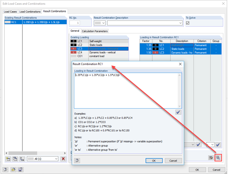Click the icon left of the magnifier button

(x=211, y=158)
